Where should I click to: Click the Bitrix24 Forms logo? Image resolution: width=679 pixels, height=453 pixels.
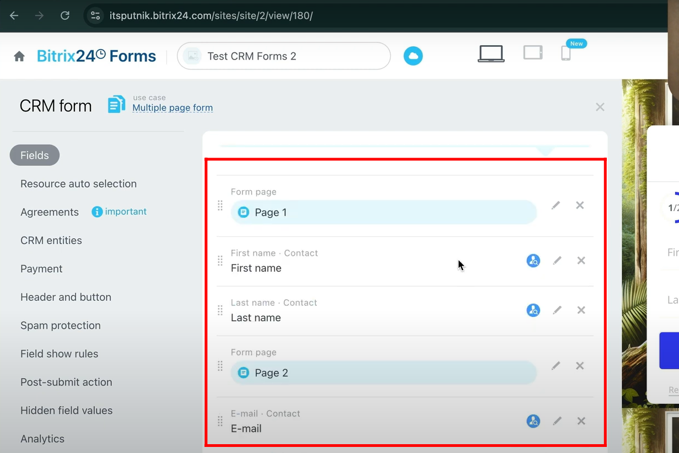pos(96,56)
